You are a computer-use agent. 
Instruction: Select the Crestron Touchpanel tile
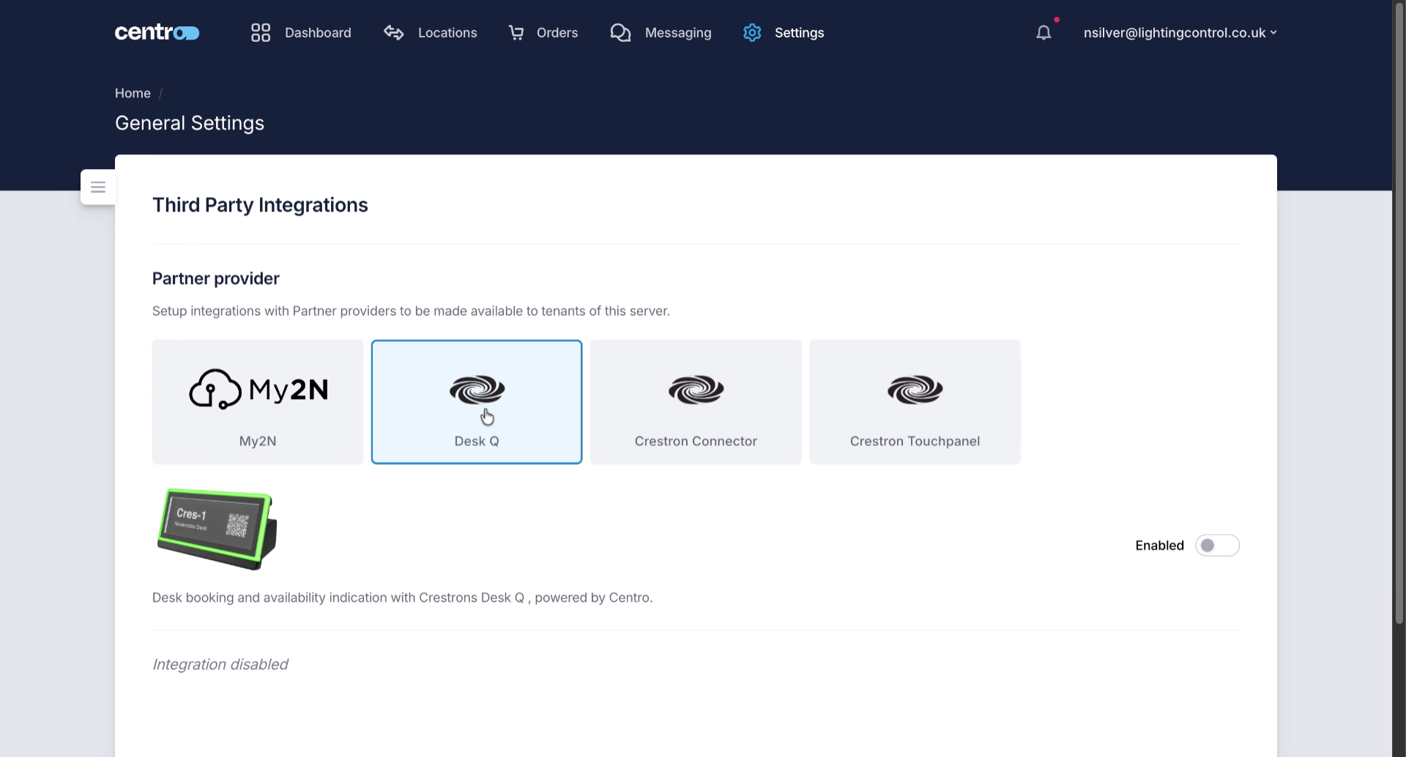915,401
